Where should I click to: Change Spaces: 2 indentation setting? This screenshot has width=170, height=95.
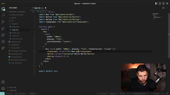click(113, 93)
